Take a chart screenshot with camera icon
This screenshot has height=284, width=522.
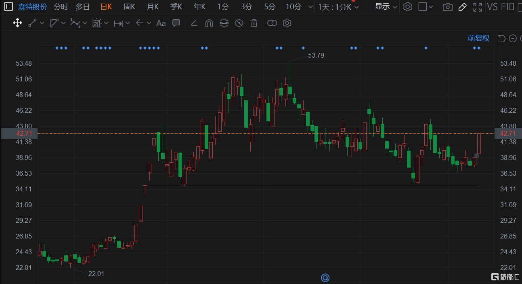tap(447, 7)
